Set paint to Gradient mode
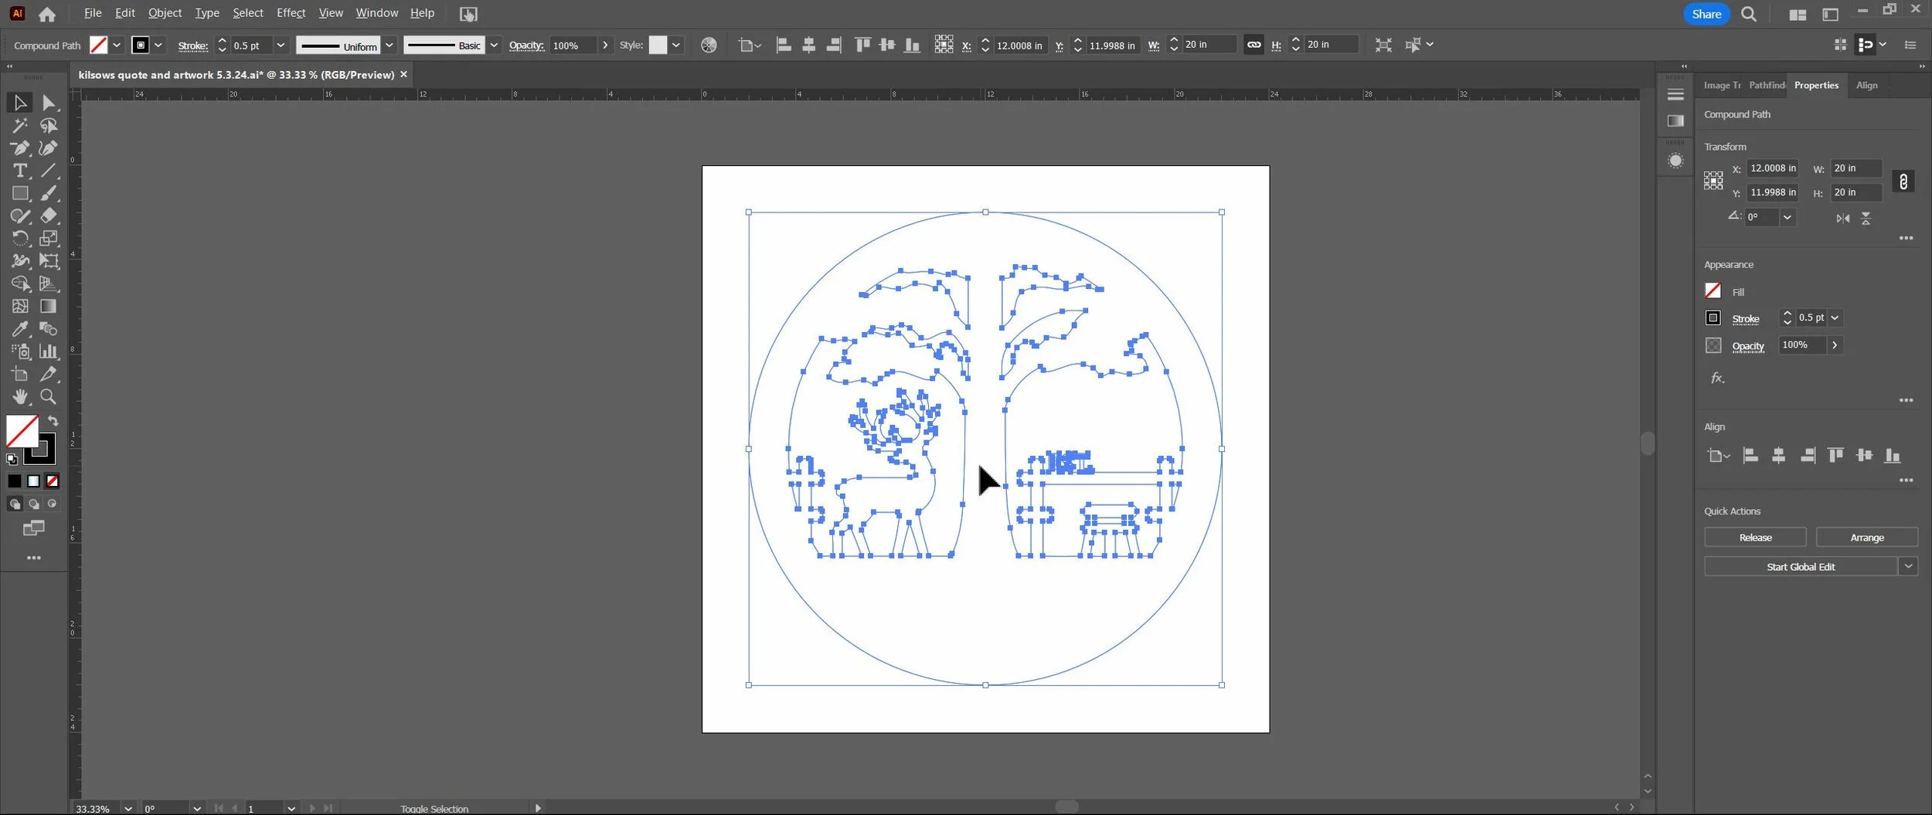1932x815 pixels. tap(33, 481)
